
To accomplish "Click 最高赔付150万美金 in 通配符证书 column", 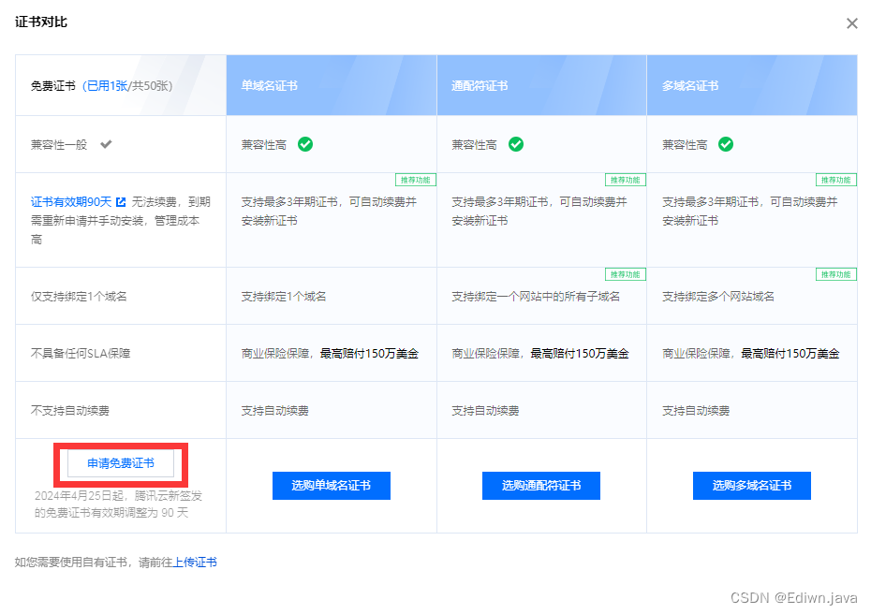I will click(x=580, y=354).
